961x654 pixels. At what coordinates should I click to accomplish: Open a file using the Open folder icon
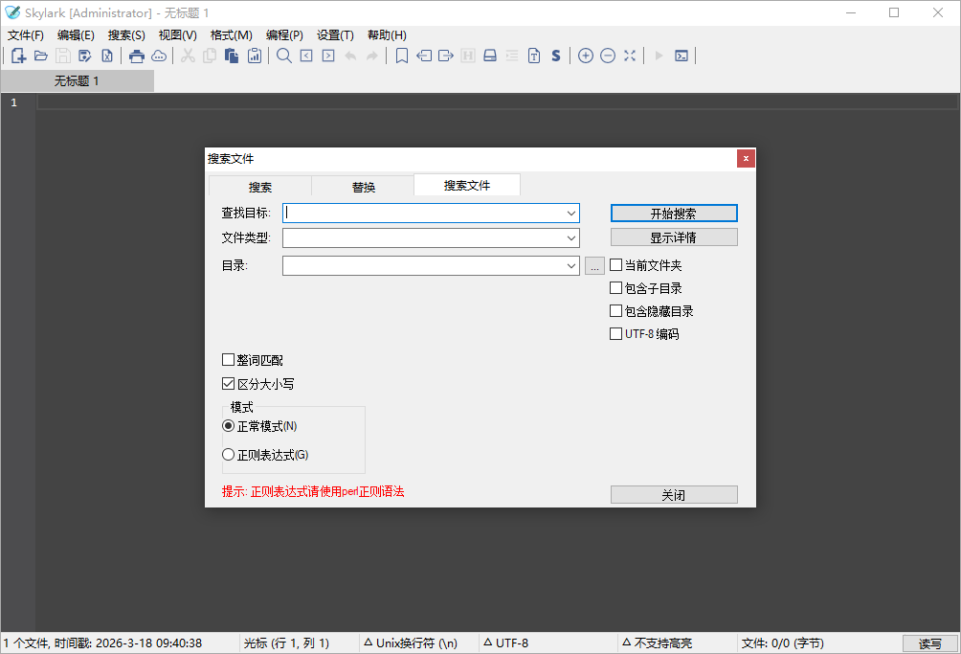(41, 56)
